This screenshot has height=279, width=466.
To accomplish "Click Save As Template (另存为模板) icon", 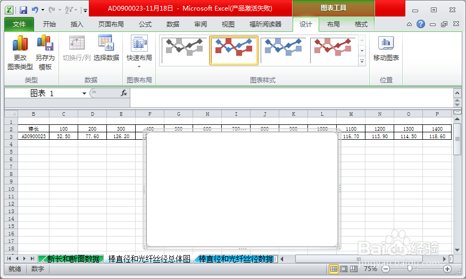I will (x=45, y=44).
